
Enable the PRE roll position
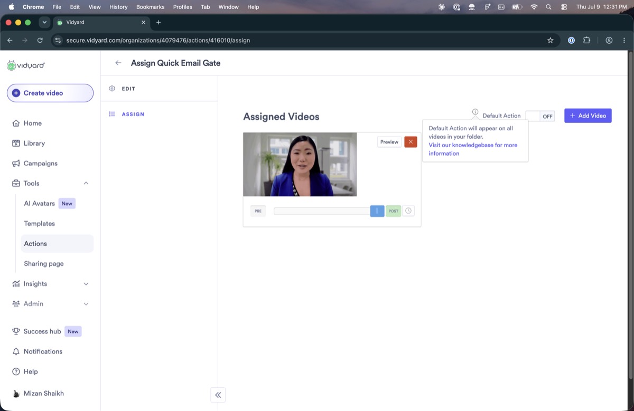(x=258, y=211)
